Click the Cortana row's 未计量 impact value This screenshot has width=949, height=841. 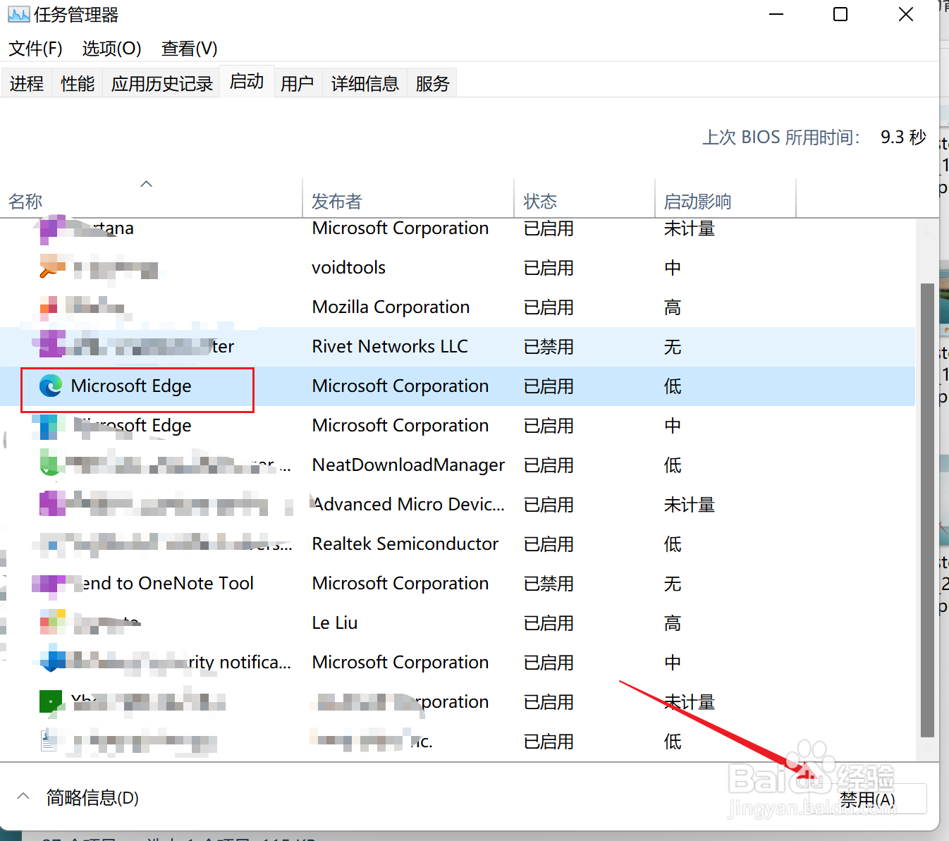(690, 228)
